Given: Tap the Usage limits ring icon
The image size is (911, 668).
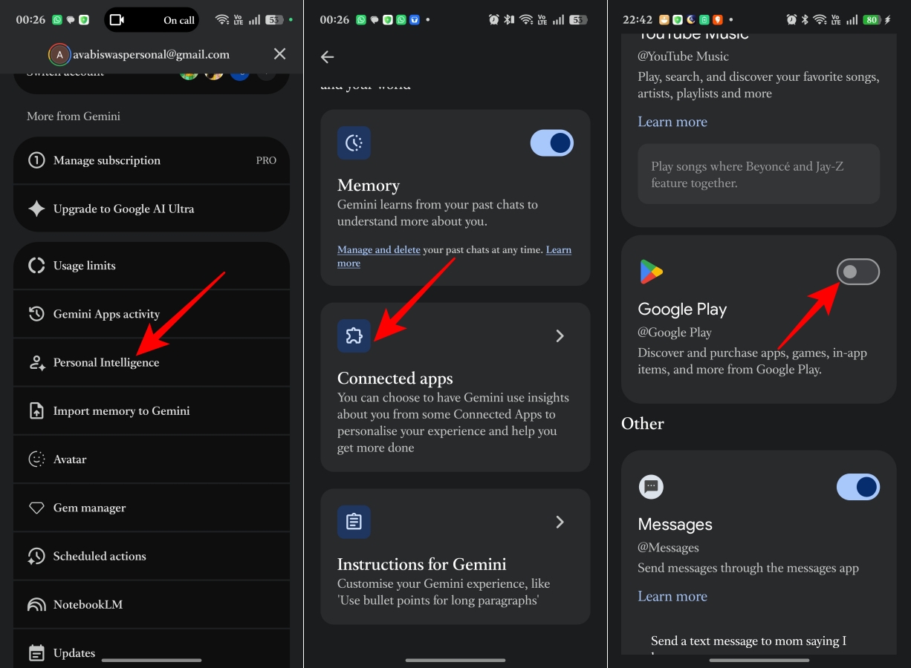Looking at the screenshot, I should click(x=36, y=266).
